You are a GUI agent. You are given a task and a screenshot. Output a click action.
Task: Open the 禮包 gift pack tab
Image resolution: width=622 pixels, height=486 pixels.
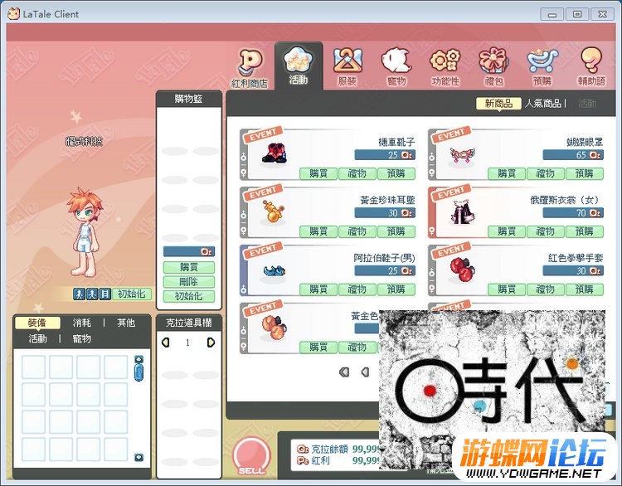pos(494,67)
